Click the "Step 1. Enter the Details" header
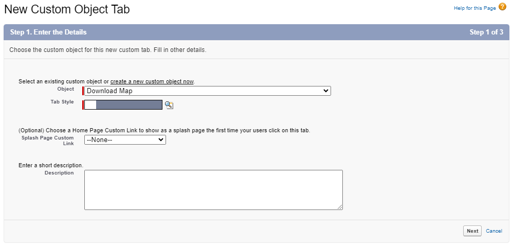 (x=48, y=32)
